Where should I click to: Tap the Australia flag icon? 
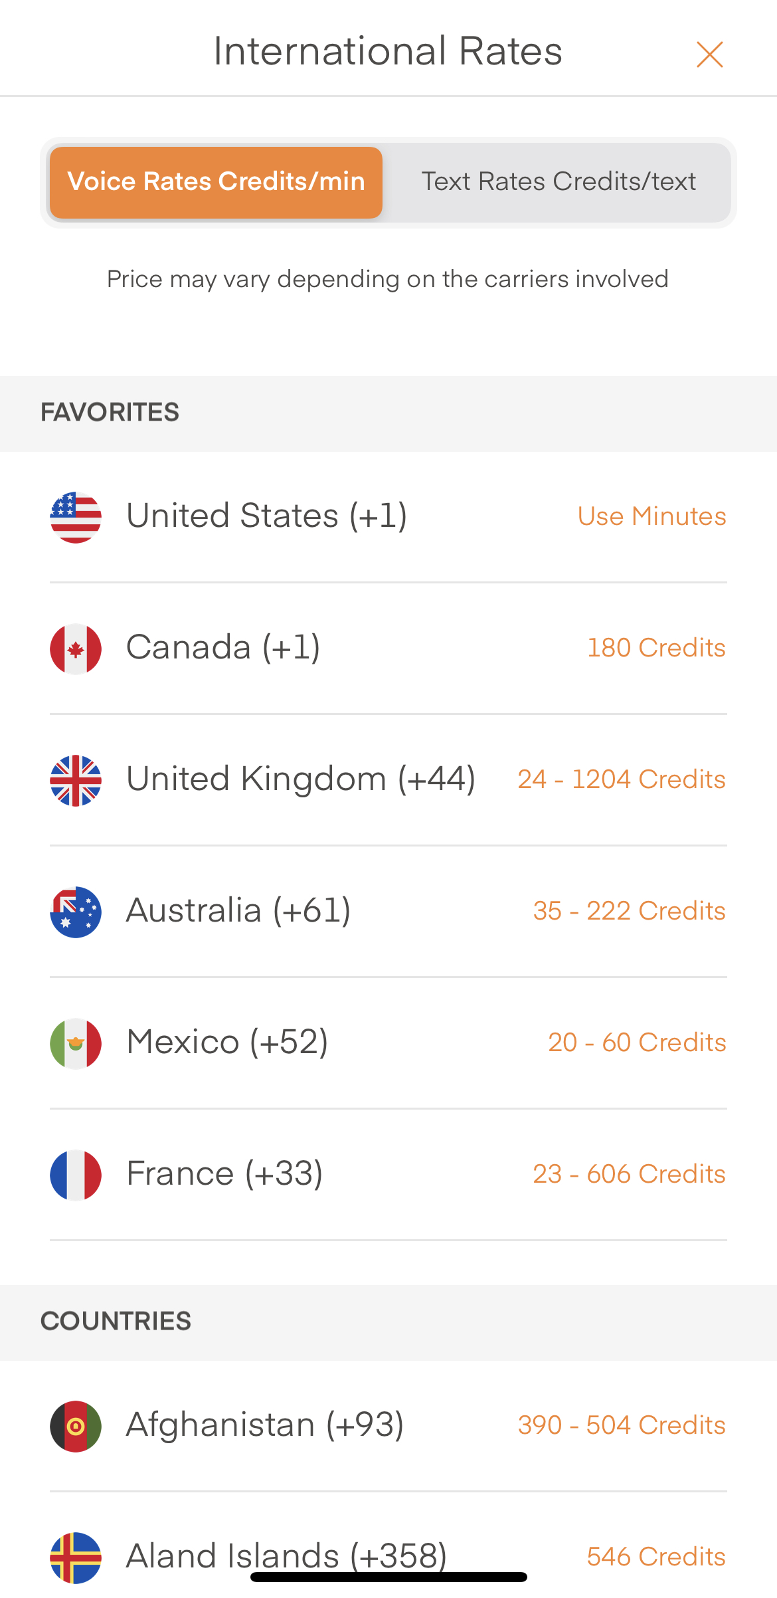[x=76, y=912]
